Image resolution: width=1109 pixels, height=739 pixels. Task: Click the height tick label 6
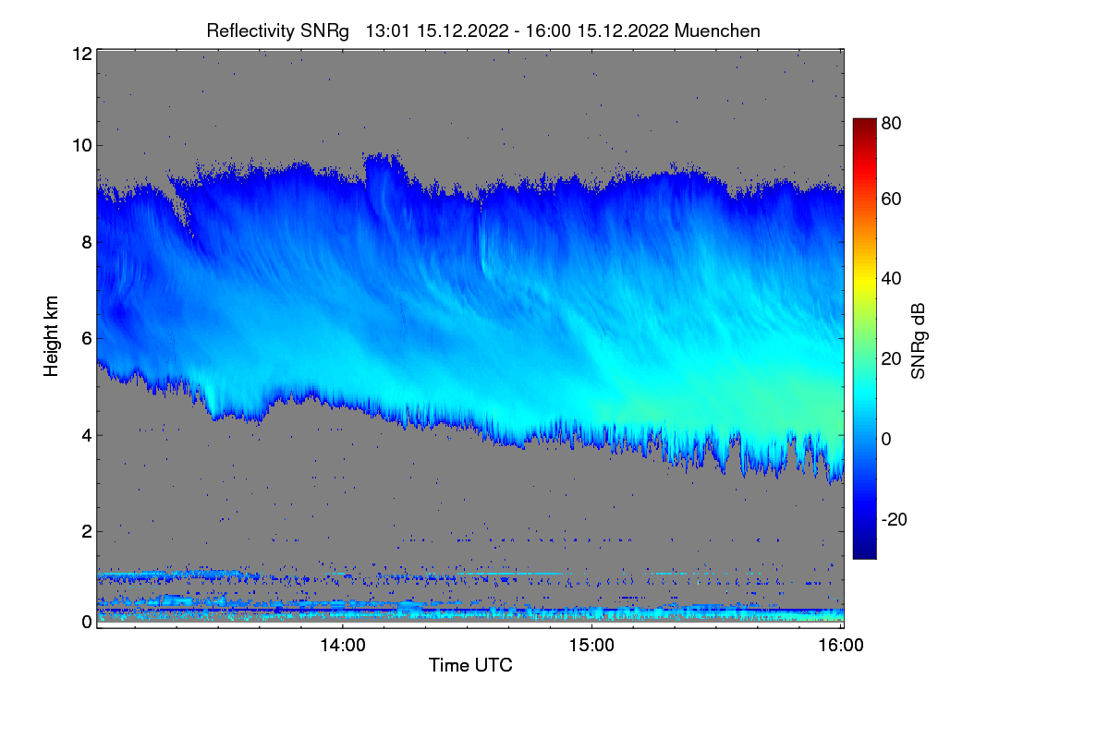(x=86, y=338)
